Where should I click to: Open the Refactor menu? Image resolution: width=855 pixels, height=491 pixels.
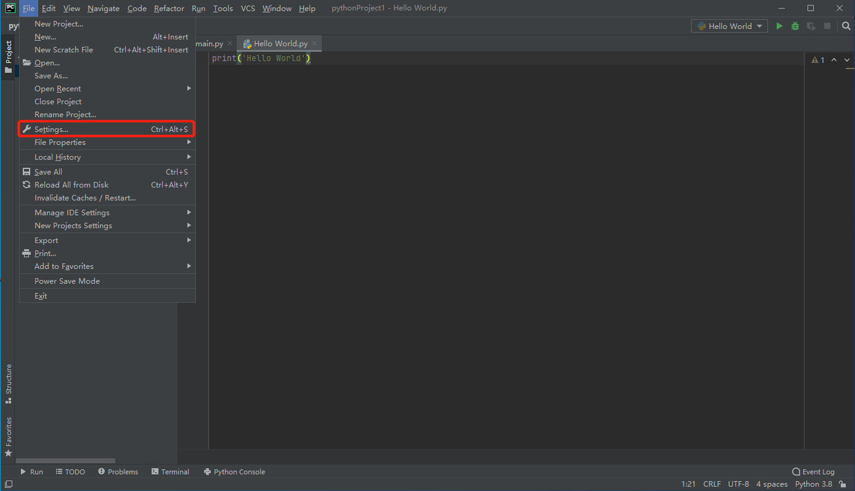[169, 9]
